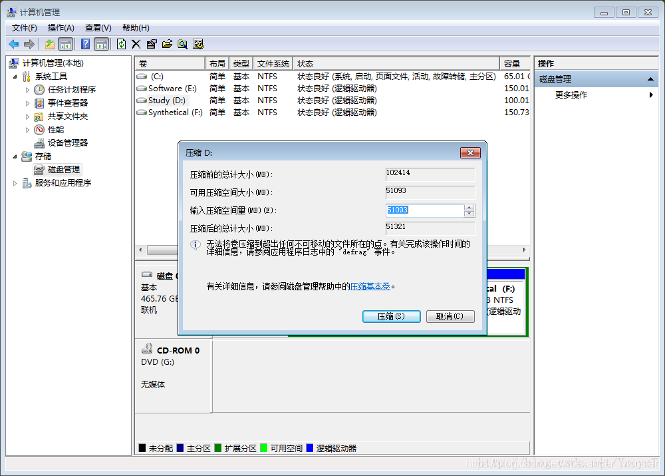This screenshot has width=665, height=476.
Task: Click the magnifier search icon on the toolbar
Action: (184, 44)
